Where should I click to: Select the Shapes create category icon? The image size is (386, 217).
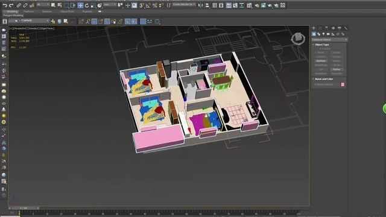pos(319,34)
